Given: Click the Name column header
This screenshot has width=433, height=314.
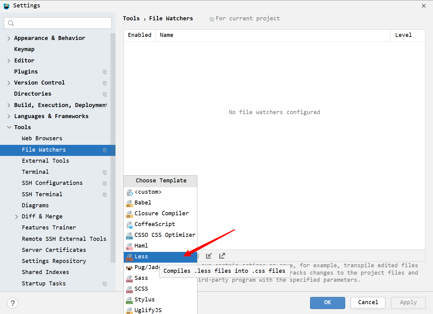Looking at the screenshot, I should 273,35.
